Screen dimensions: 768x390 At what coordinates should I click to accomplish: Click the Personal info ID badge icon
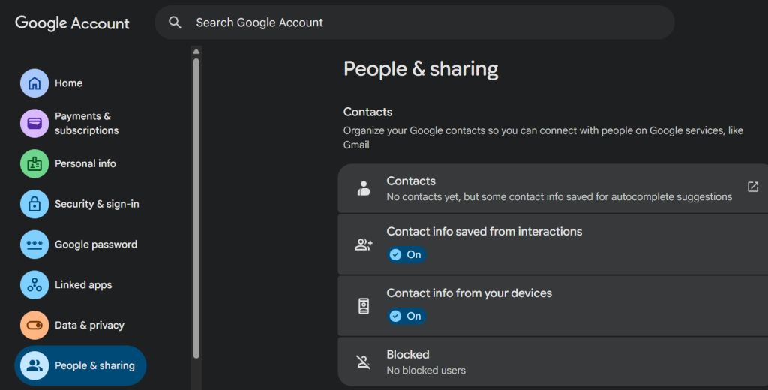click(34, 163)
